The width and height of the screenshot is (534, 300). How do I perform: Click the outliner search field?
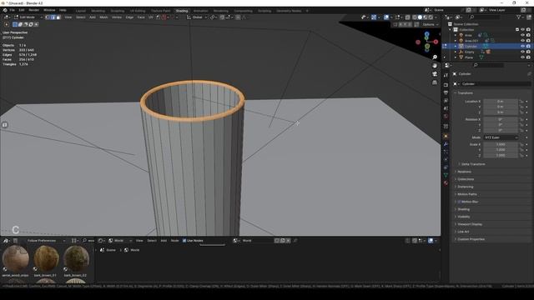tap(486, 17)
